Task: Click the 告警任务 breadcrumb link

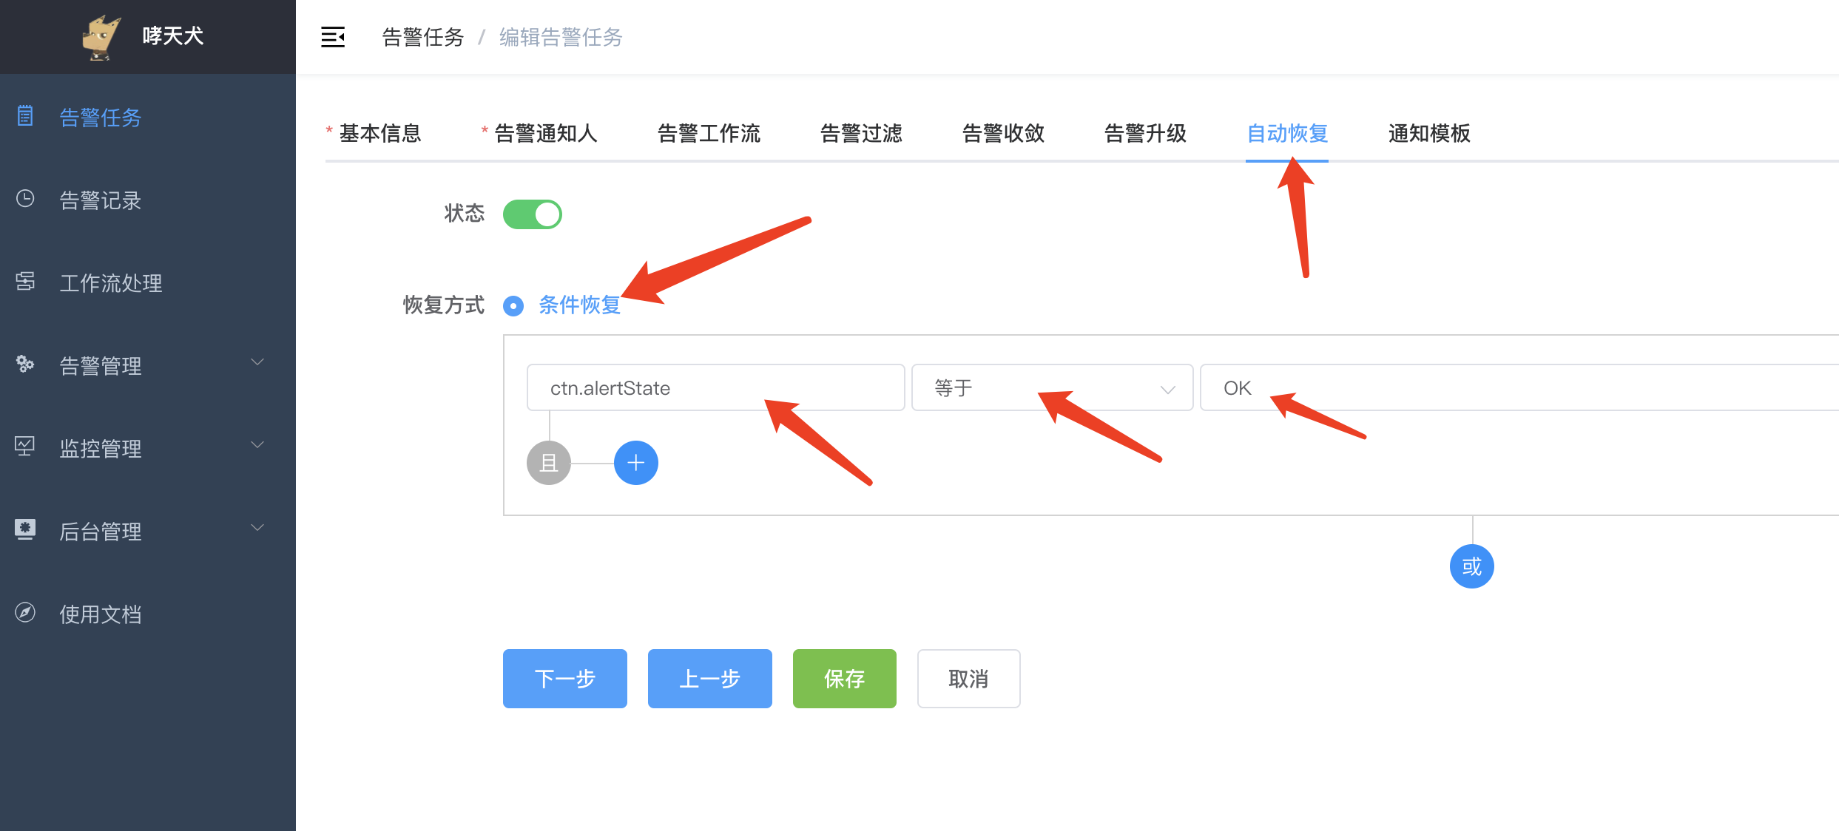Action: [x=423, y=37]
